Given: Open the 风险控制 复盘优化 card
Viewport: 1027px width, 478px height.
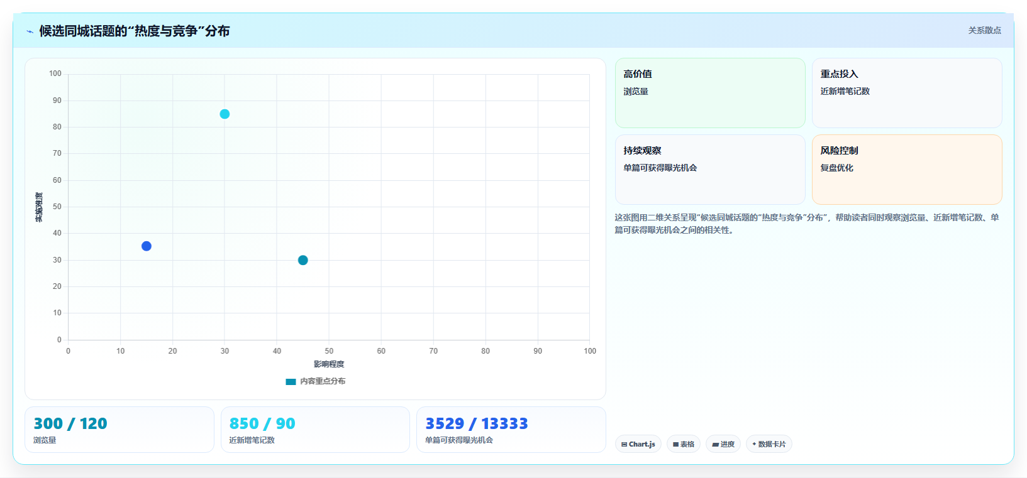Looking at the screenshot, I should [x=907, y=170].
